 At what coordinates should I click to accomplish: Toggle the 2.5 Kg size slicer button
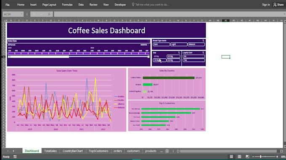(x=173, y=60)
